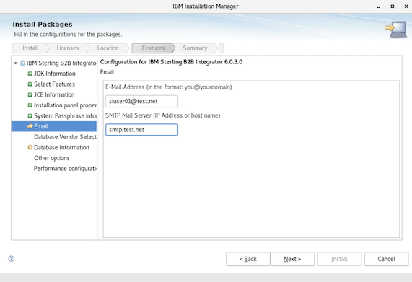412x282 pixels.
Task: Open JCE Information configuration page
Action: tap(54, 94)
